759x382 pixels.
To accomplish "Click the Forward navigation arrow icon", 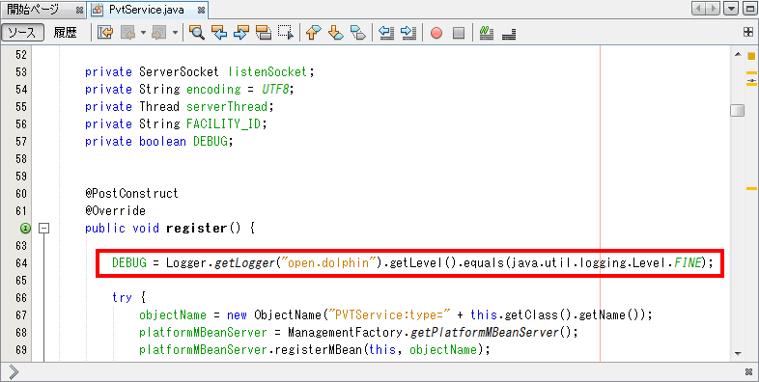I will pyautogui.click(x=159, y=33).
